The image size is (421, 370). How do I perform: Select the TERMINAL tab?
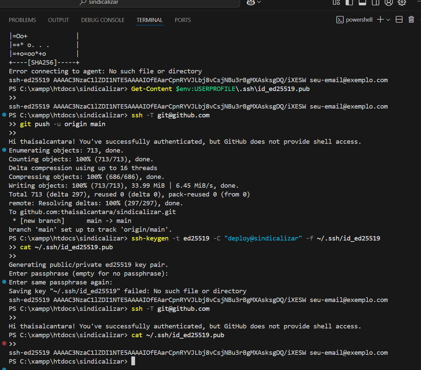coord(150,20)
